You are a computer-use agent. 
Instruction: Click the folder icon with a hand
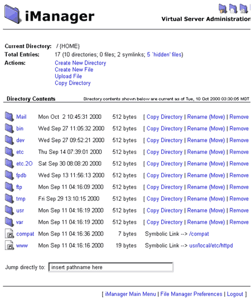click(223, 9)
